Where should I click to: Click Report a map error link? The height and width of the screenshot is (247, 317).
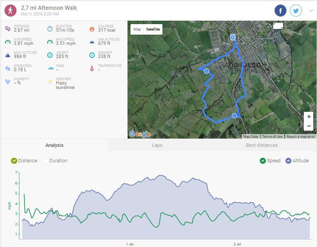300,137
